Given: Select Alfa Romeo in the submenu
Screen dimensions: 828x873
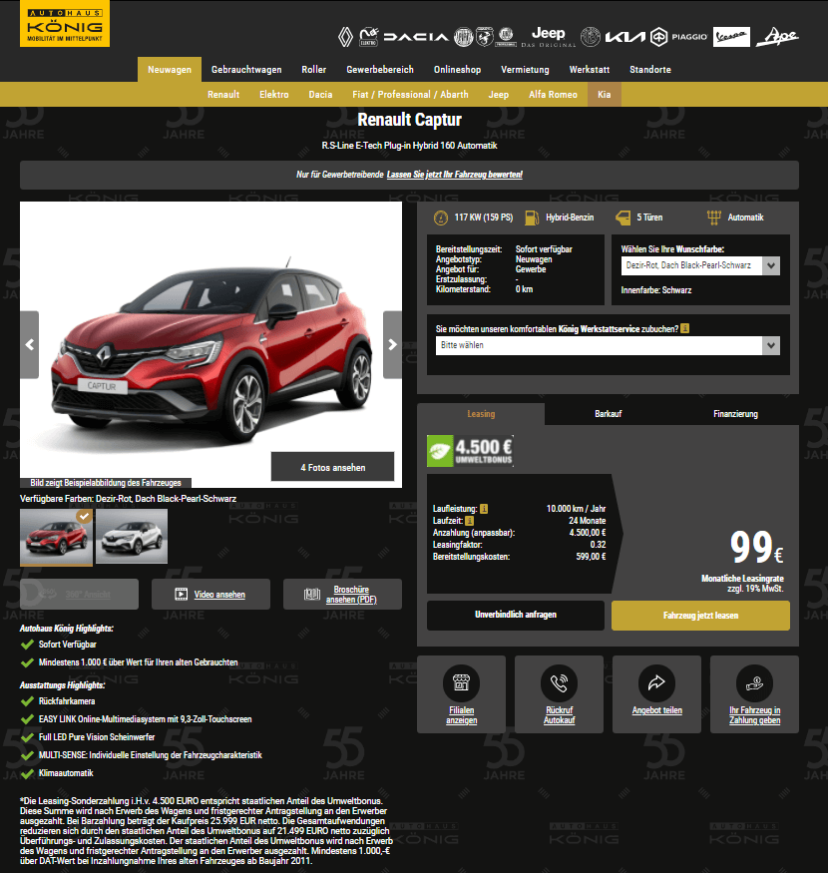Looking at the screenshot, I should pyautogui.click(x=553, y=95).
